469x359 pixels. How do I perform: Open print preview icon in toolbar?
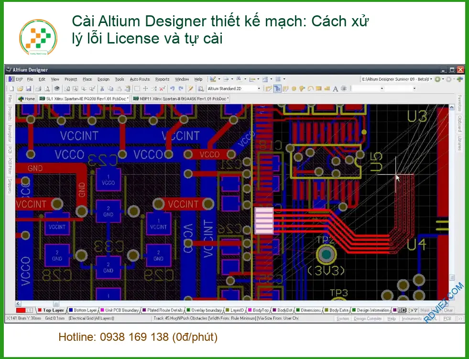47,88
